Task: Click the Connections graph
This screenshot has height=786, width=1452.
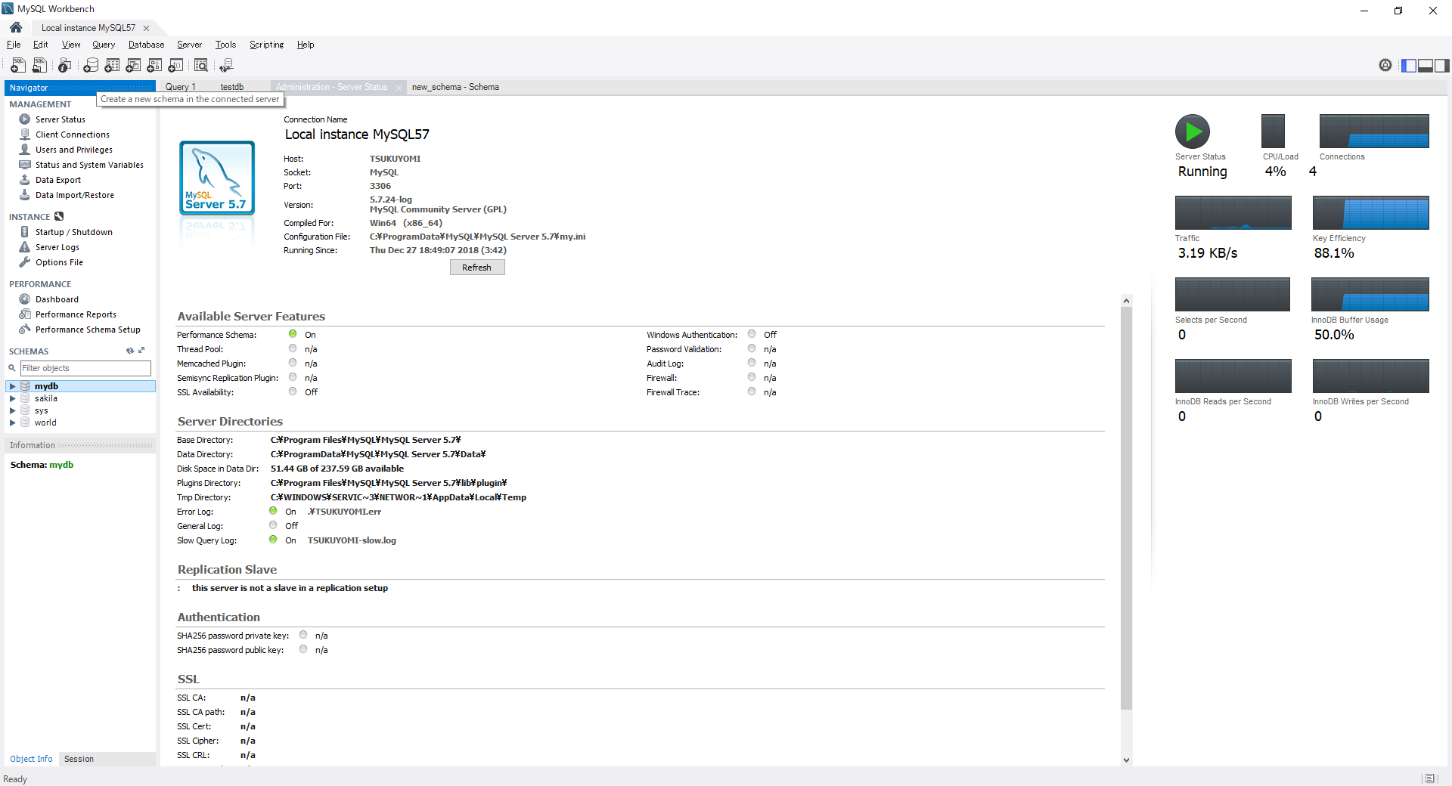Action: tap(1374, 132)
